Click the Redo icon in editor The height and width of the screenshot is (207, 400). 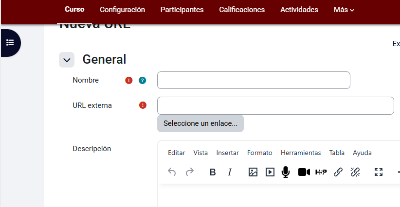point(190,172)
